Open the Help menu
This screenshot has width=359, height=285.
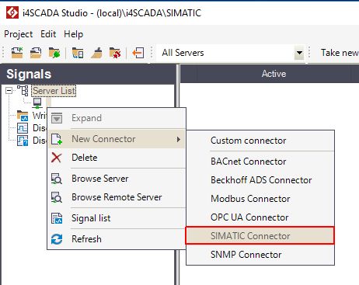point(74,34)
